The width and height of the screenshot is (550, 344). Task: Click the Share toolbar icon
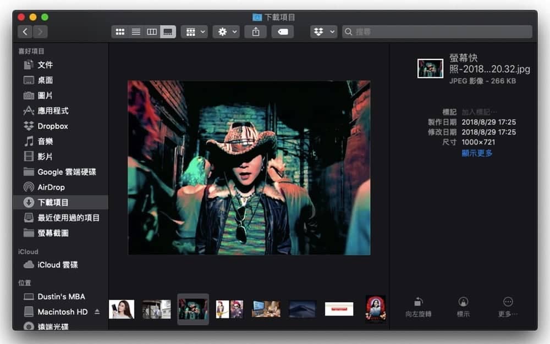point(256,32)
